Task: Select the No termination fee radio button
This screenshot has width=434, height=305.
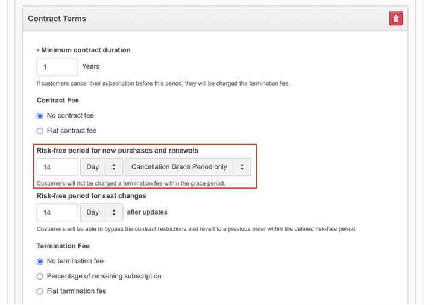Action: [x=40, y=262]
